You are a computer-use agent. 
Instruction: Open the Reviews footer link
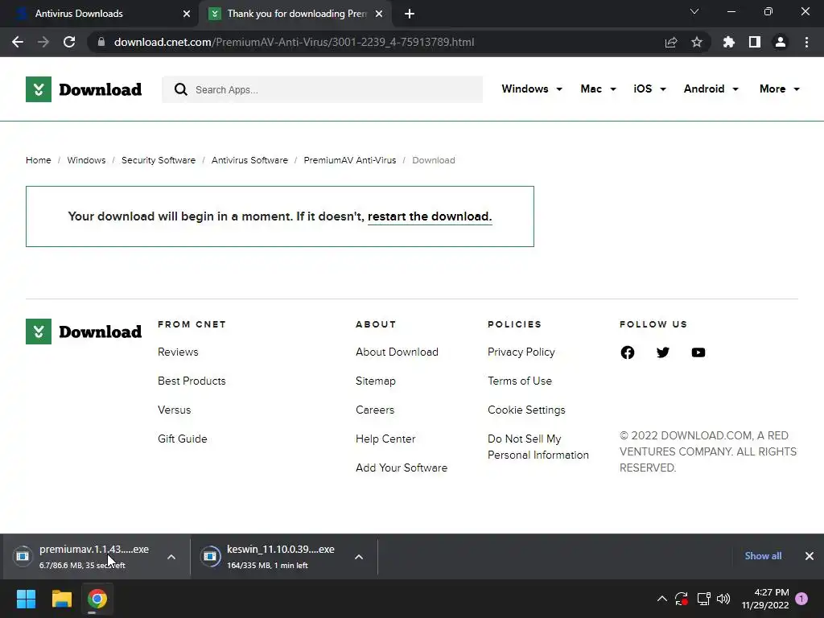[178, 352]
